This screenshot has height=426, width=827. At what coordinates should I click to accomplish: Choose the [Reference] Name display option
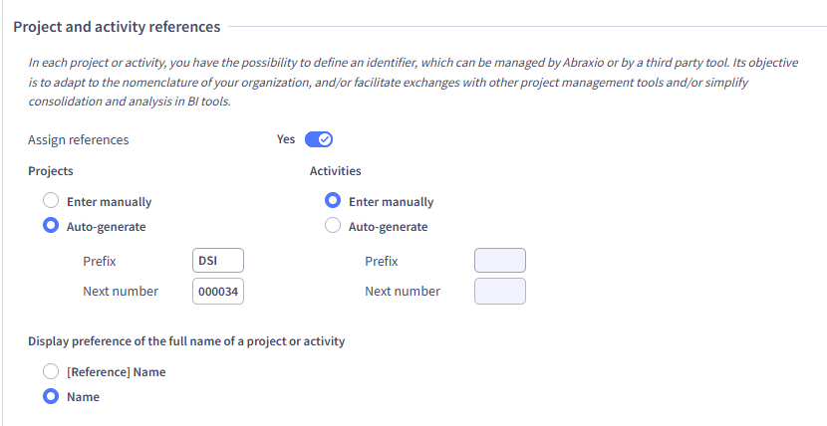51,371
